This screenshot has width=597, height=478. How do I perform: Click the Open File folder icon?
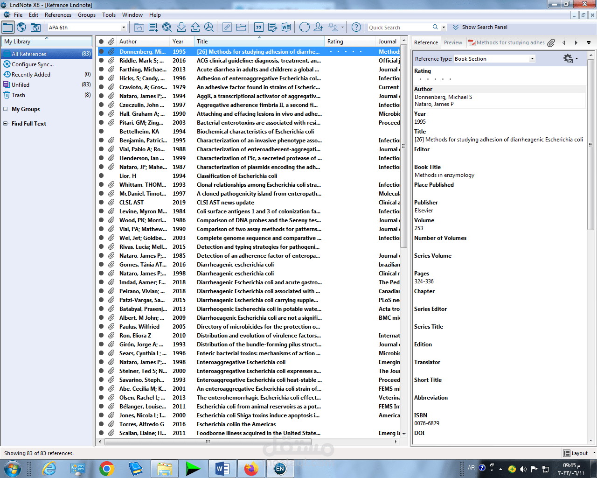[x=241, y=27]
